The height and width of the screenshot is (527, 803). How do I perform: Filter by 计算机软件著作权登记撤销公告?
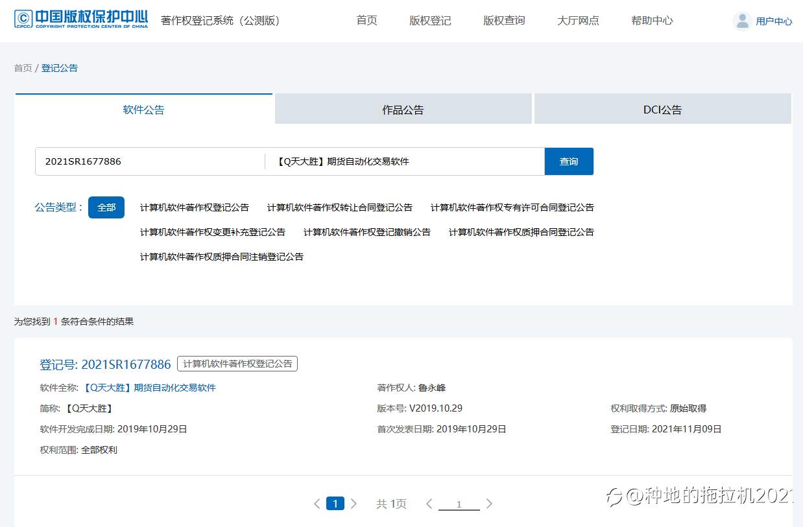[x=367, y=232]
